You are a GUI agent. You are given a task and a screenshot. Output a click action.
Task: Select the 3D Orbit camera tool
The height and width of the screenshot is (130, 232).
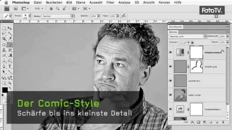point(10,77)
